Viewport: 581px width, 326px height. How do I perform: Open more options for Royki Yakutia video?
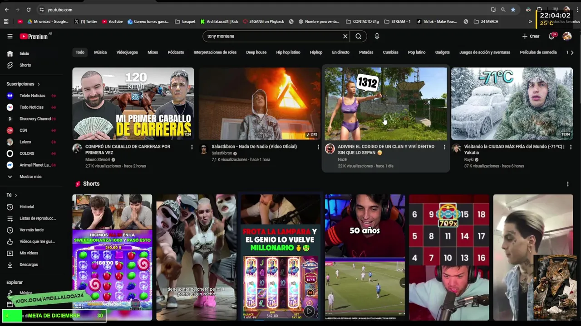571,147
